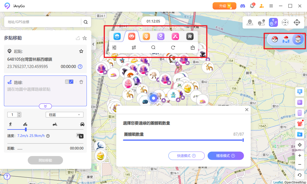The width and height of the screenshot is (307, 184).
Task: Click the Bluetooth sidebar icon
Action: coord(299,102)
